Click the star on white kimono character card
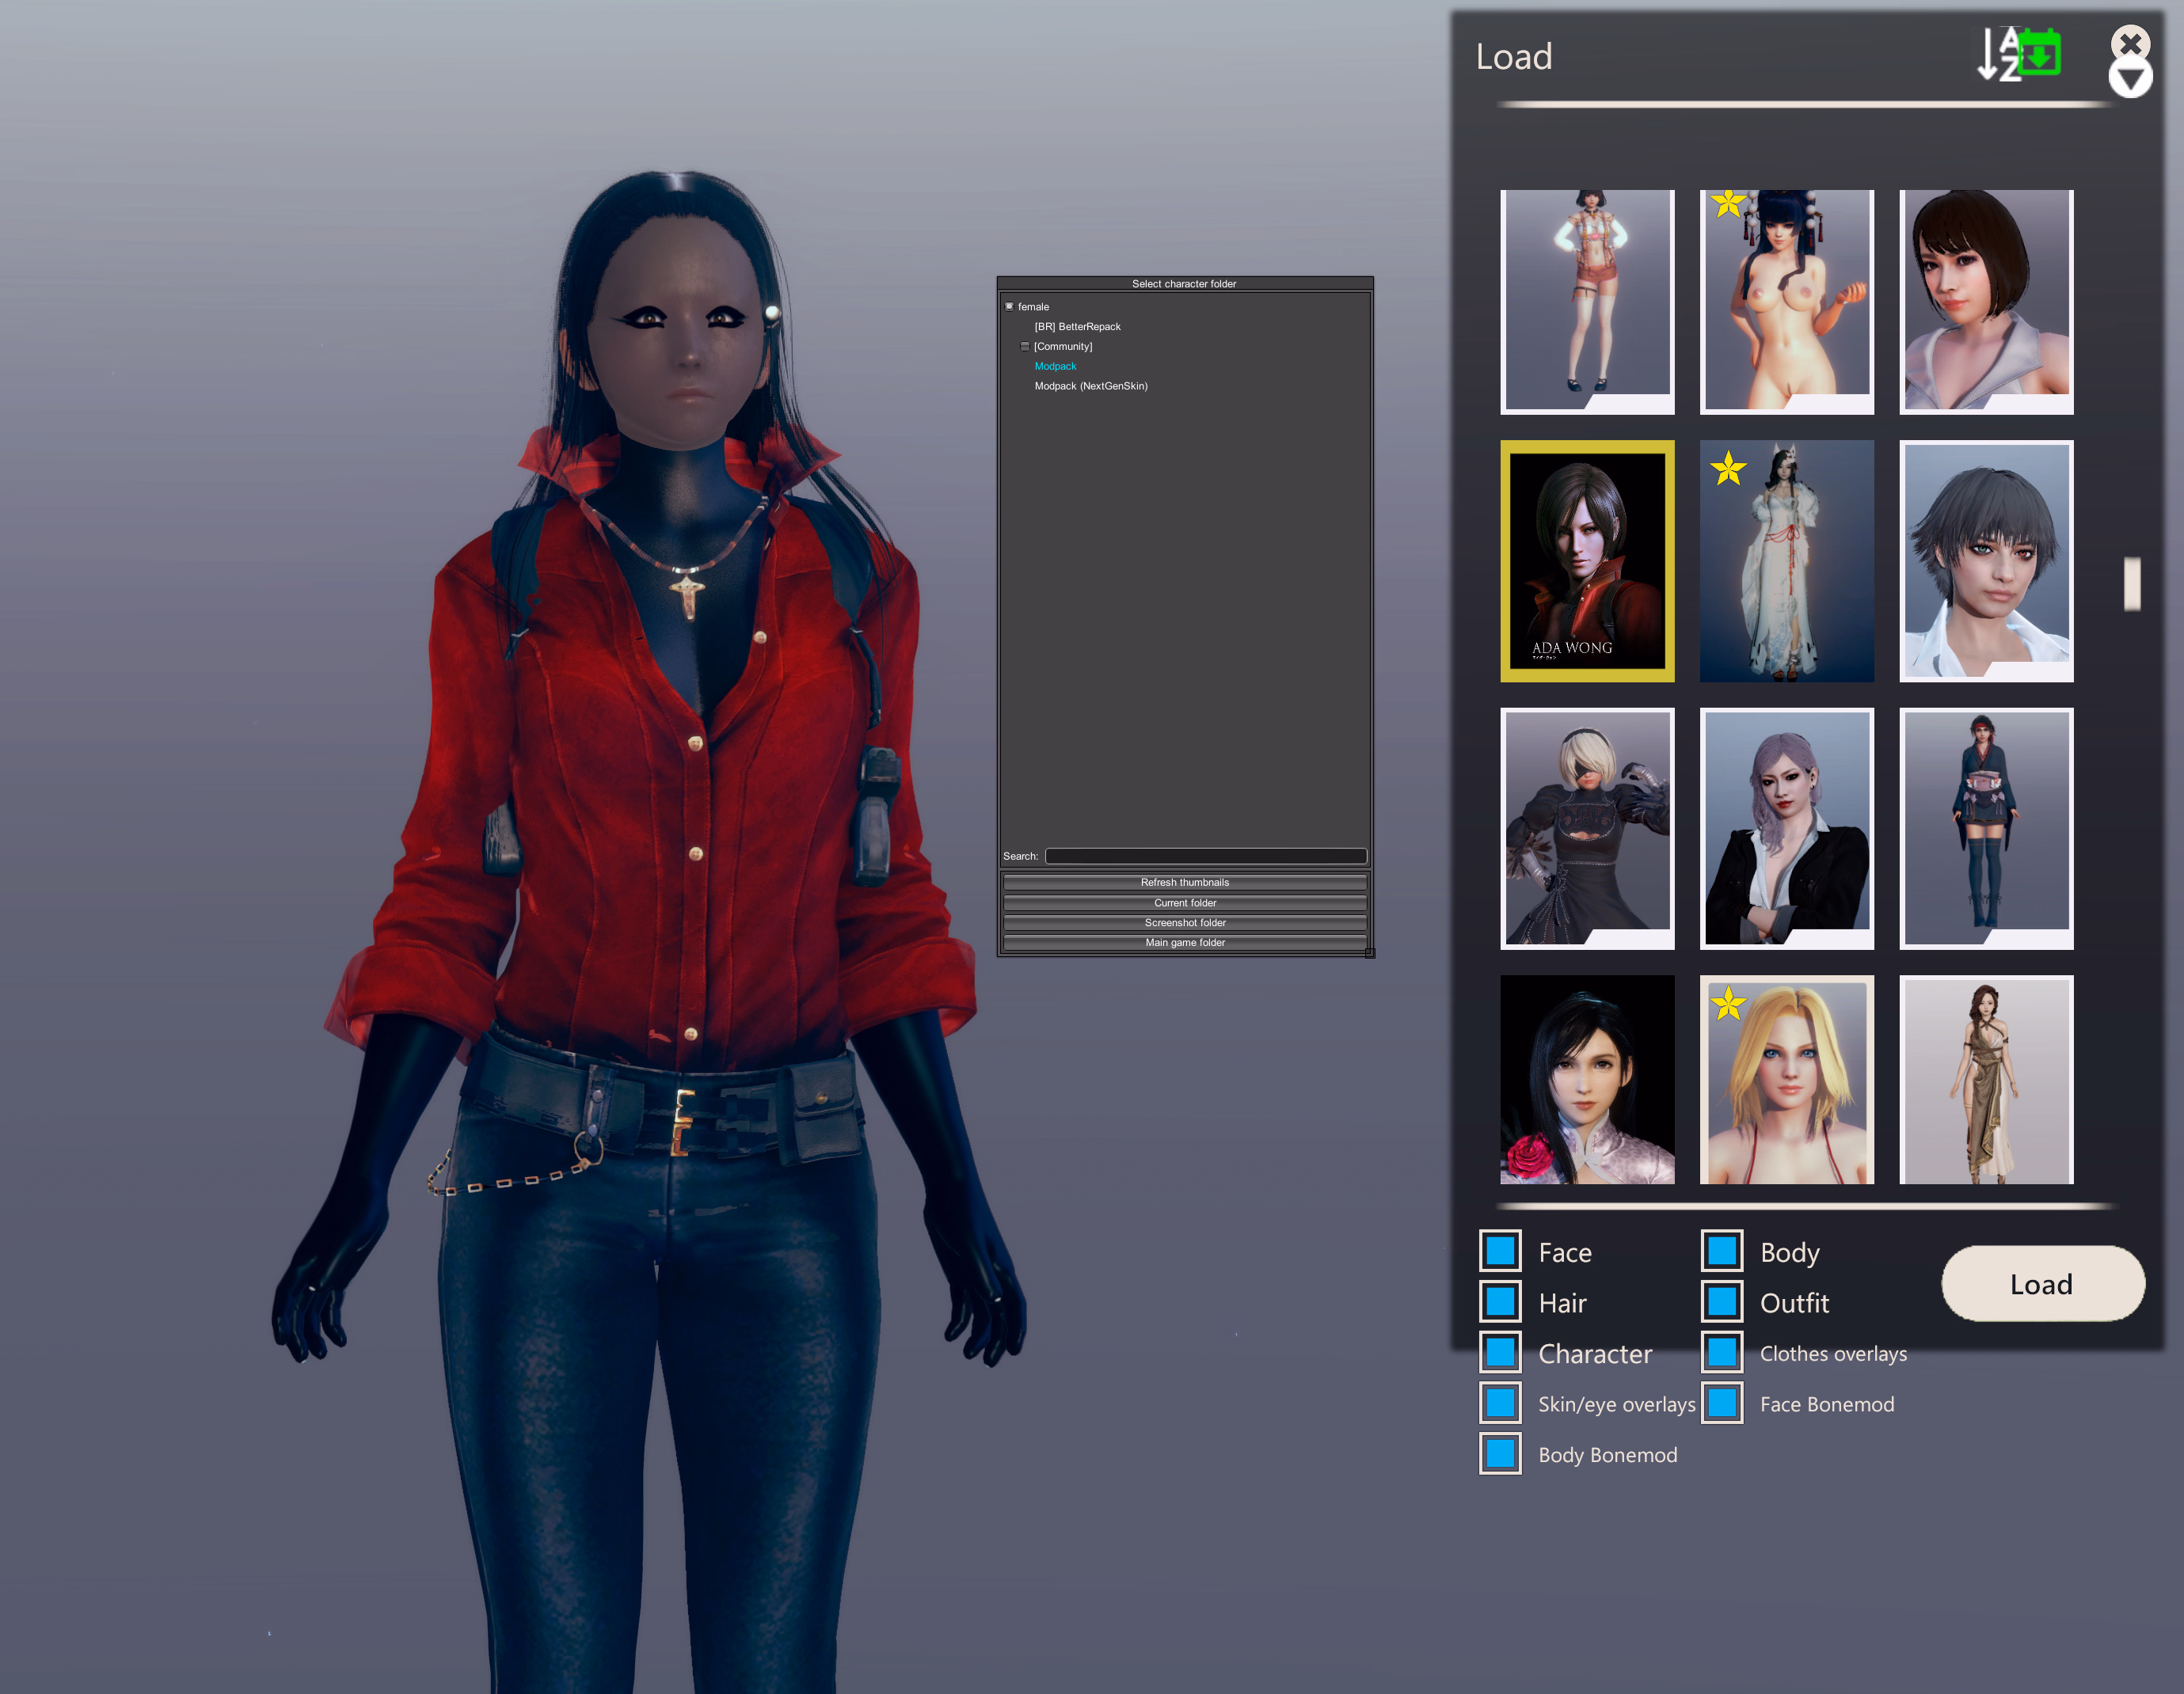The height and width of the screenshot is (1694, 2184). [1728, 468]
